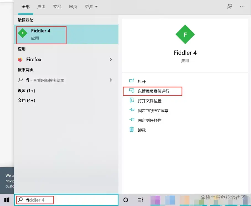Click the pin icon for Start screen
Screen dimensions: 251x206
132,110
